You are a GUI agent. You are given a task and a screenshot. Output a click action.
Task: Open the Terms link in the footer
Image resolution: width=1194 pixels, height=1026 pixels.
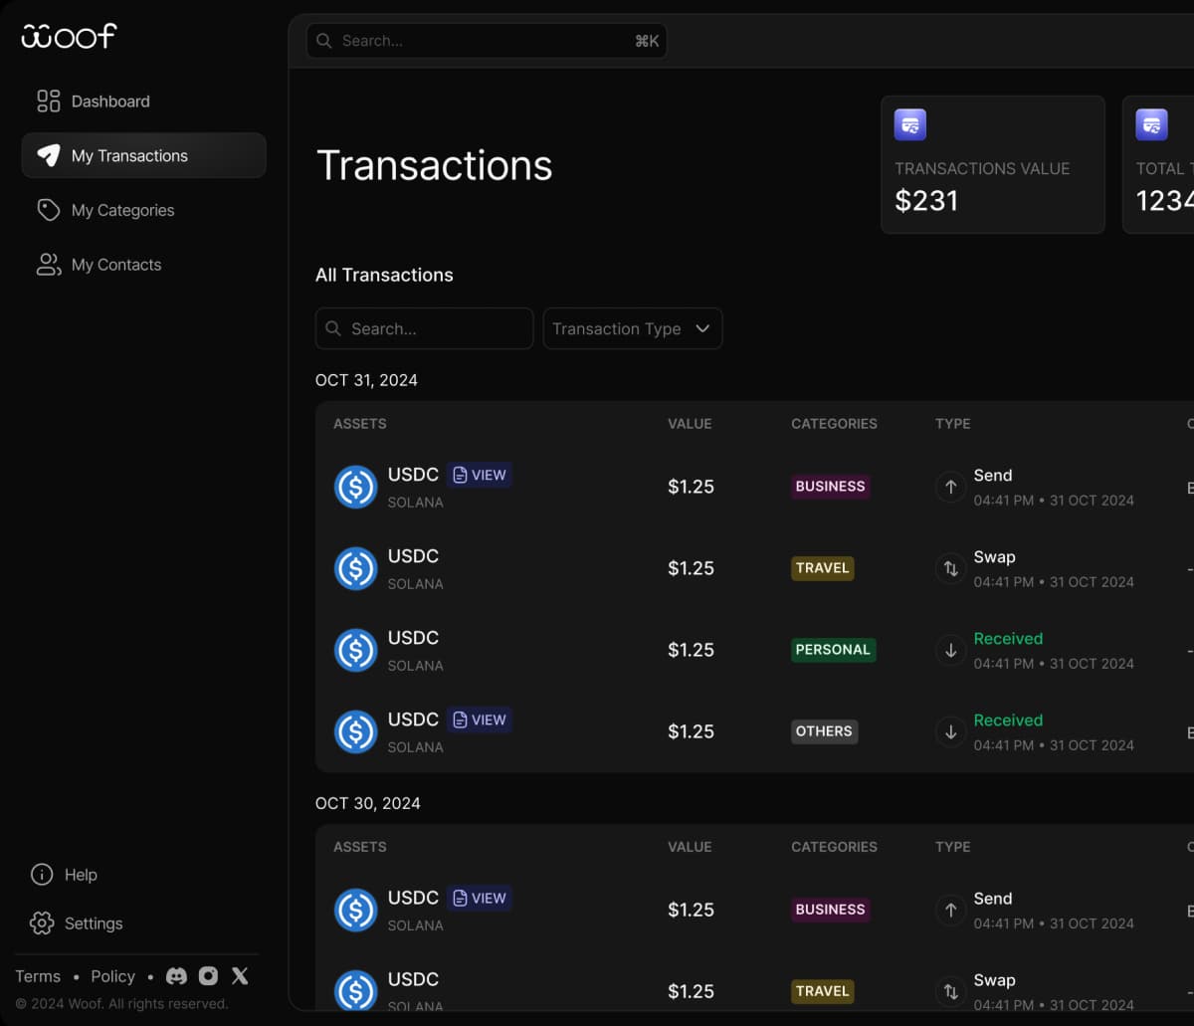[38, 976]
